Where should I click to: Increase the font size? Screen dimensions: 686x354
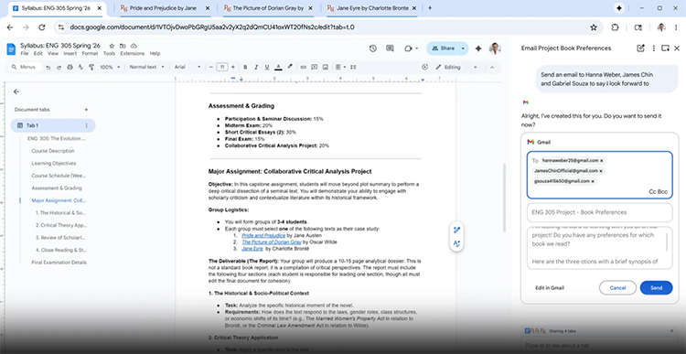(232, 67)
